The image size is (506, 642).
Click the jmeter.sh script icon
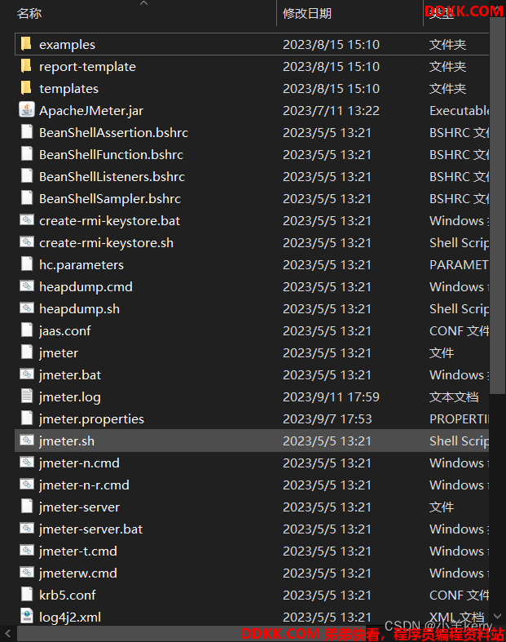tap(27, 441)
